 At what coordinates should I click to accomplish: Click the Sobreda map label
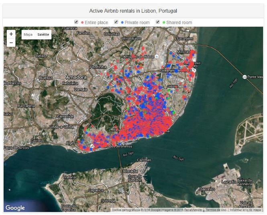click(x=108, y=201)
